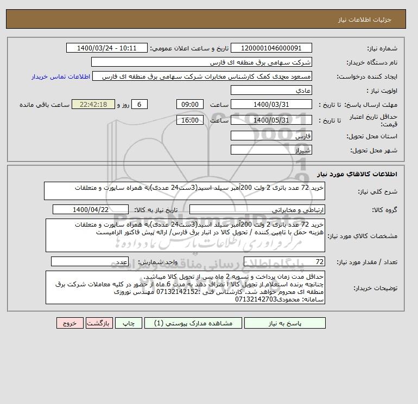
Task: Click the quantity field showing 72
Action: [x=284, y=262]
